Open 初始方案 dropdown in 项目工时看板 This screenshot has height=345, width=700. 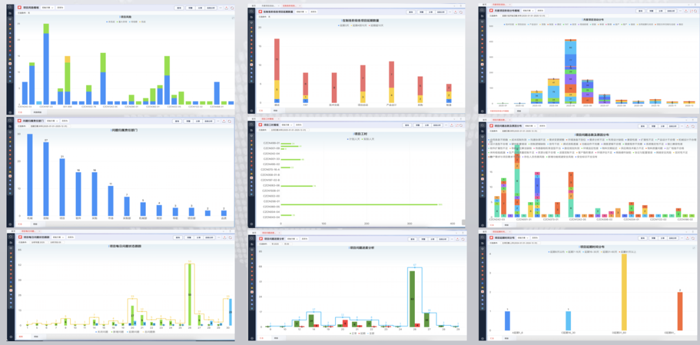pyautogui.click(x=288, y=126)
